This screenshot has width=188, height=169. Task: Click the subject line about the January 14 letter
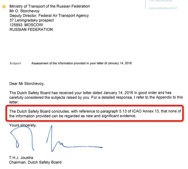point(81,63)
